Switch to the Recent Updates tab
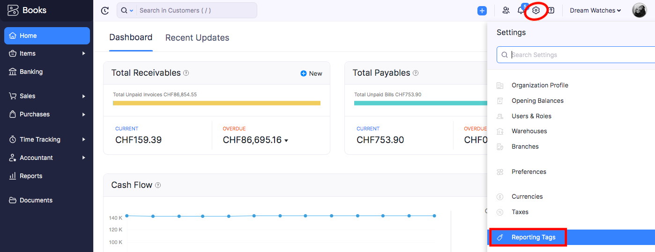This screenshot has height=252, width=655. click(x=197, y=38)
